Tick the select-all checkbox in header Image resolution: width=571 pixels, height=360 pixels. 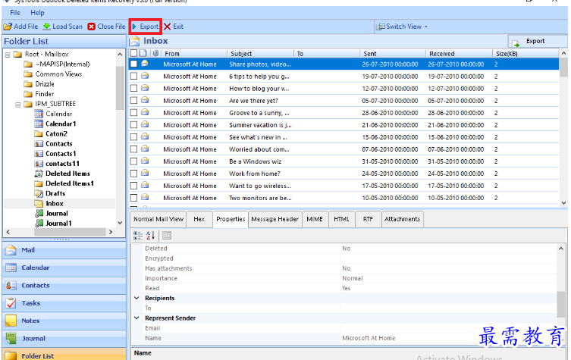[133, 53]
